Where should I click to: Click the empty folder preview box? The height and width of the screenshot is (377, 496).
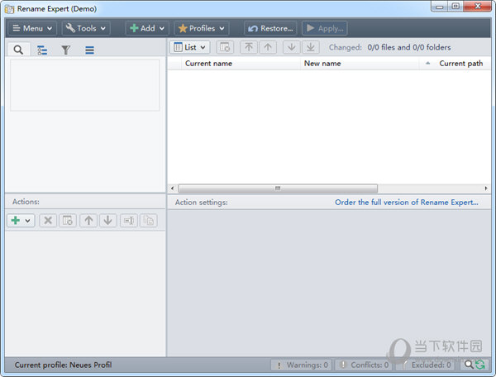tap(85, 85)
